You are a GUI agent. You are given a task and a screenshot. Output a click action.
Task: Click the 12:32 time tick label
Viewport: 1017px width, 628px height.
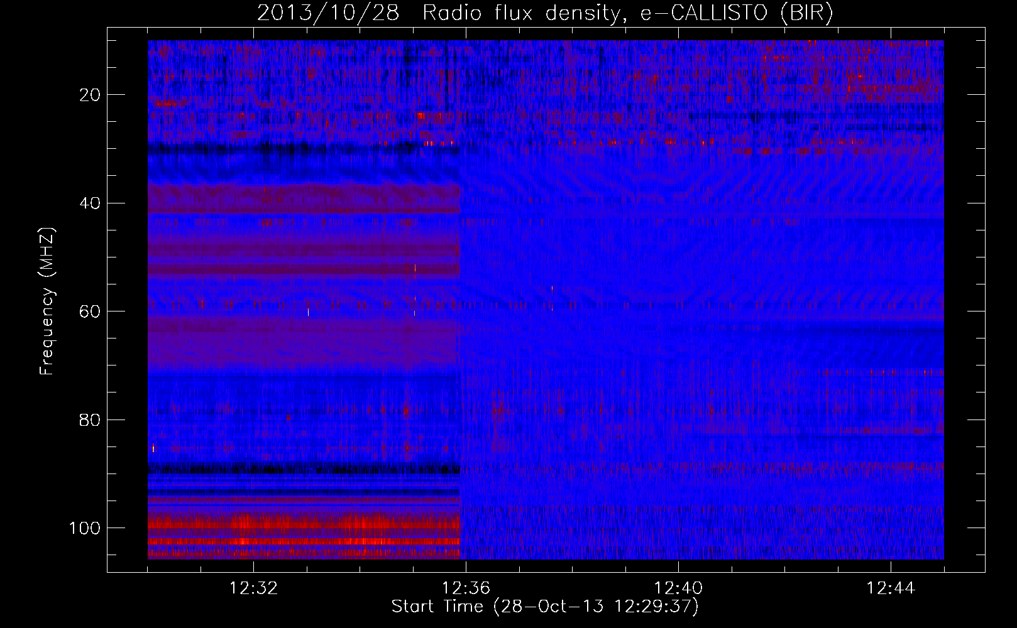tap(254, 588)
